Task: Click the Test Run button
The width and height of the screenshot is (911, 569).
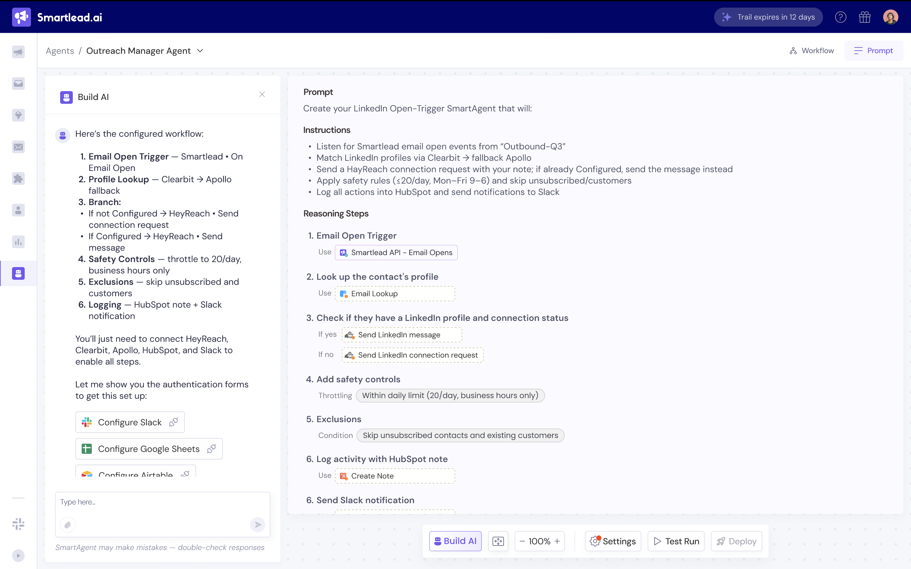Action: (676, 541)
